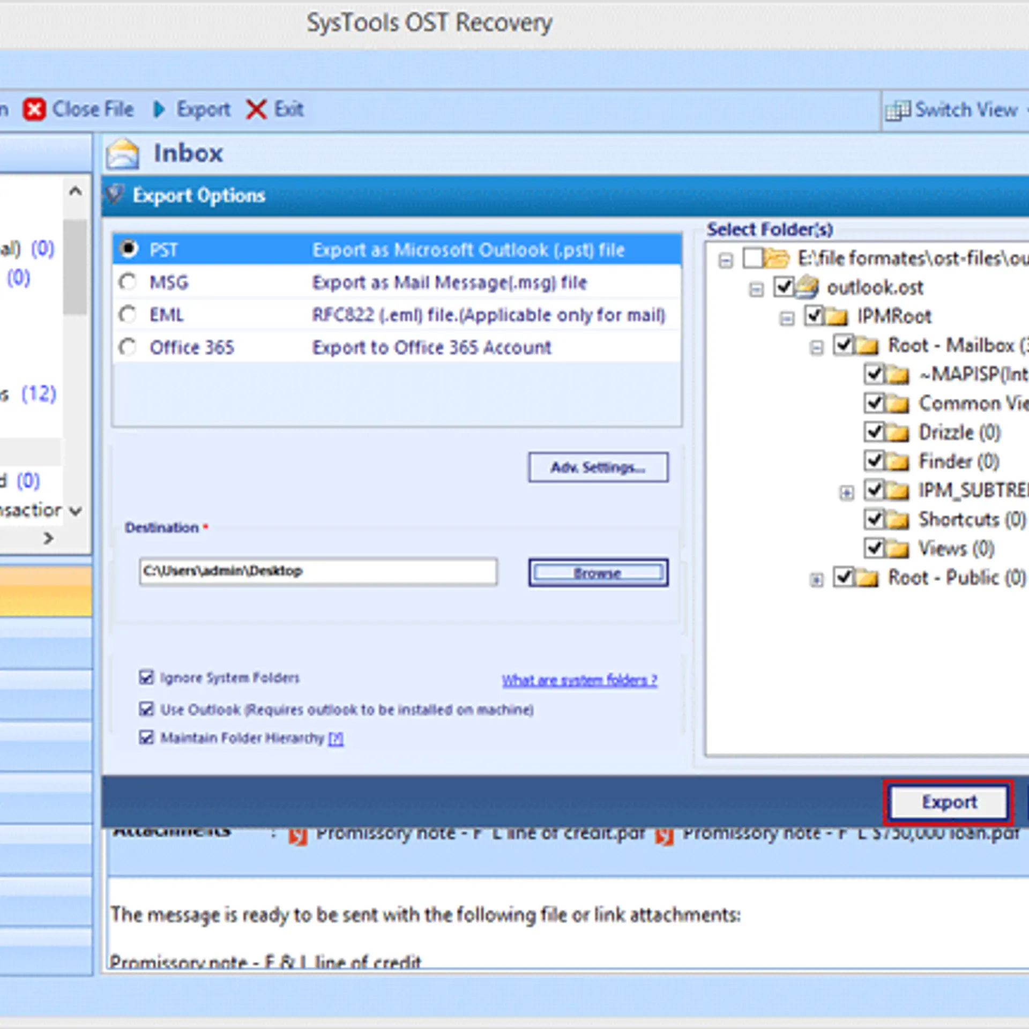Collapse the Root - Mailbox node
The height and width of the screenshot is (1029, 1029).
coord(816,347)
